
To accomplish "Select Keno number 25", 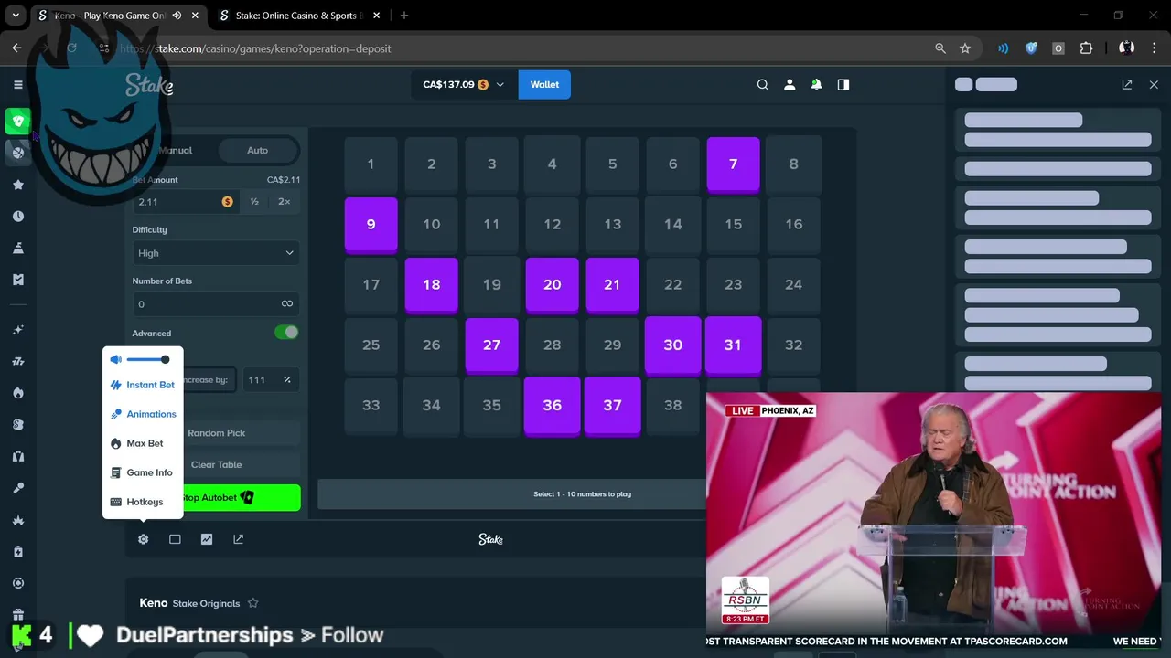I will (x=371, y=345).
